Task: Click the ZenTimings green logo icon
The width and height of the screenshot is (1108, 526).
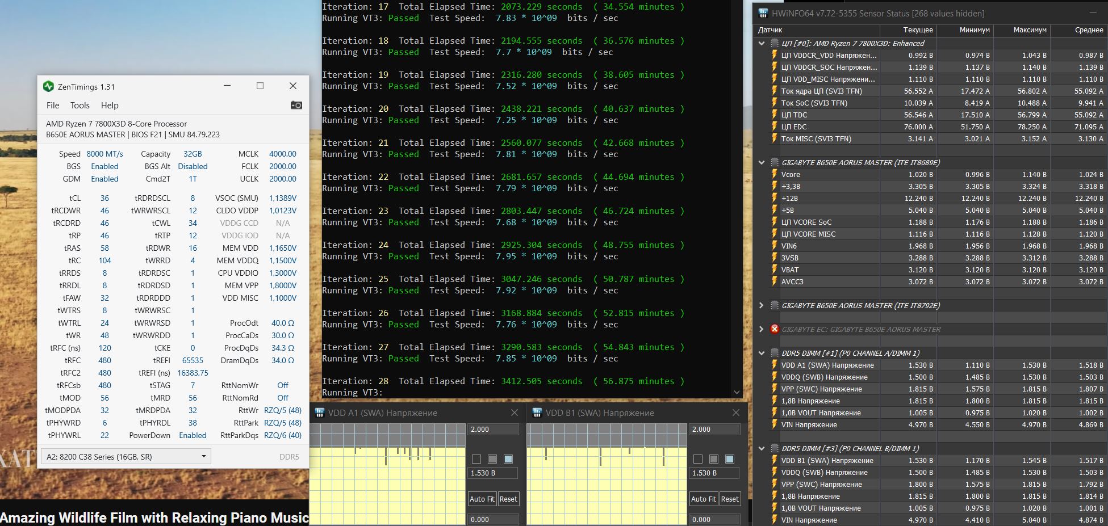Action: point(48,86)
